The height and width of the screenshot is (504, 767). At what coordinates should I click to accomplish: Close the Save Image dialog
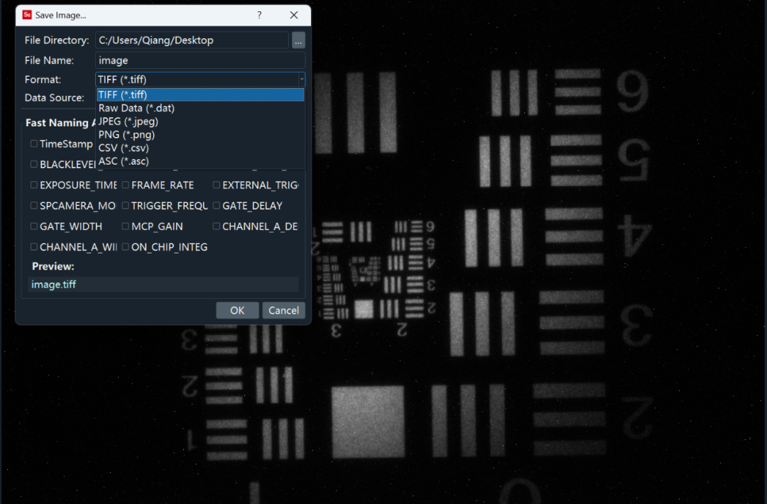coord(293,15)
